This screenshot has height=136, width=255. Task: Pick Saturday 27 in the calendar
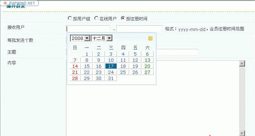[147, 72]
